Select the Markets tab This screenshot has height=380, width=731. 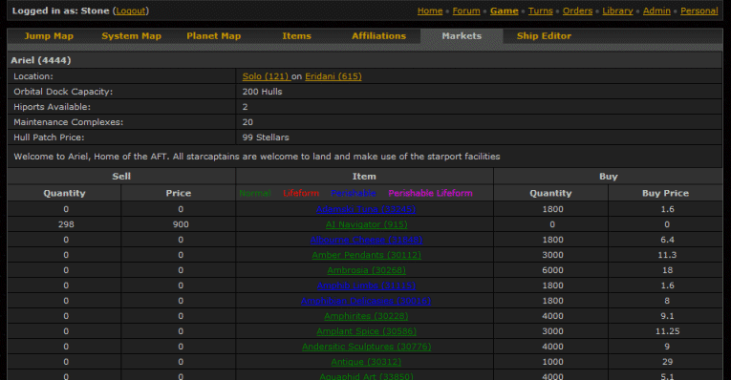(x=462, y=36)
